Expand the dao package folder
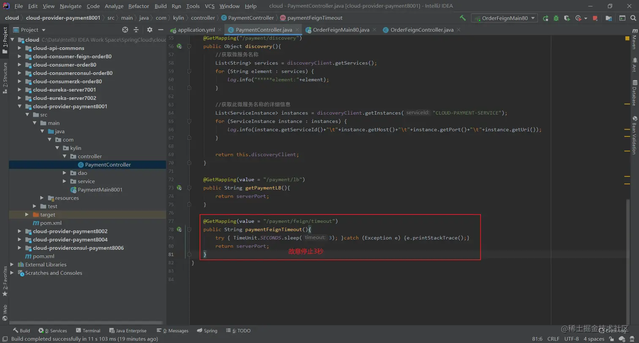 64,173
